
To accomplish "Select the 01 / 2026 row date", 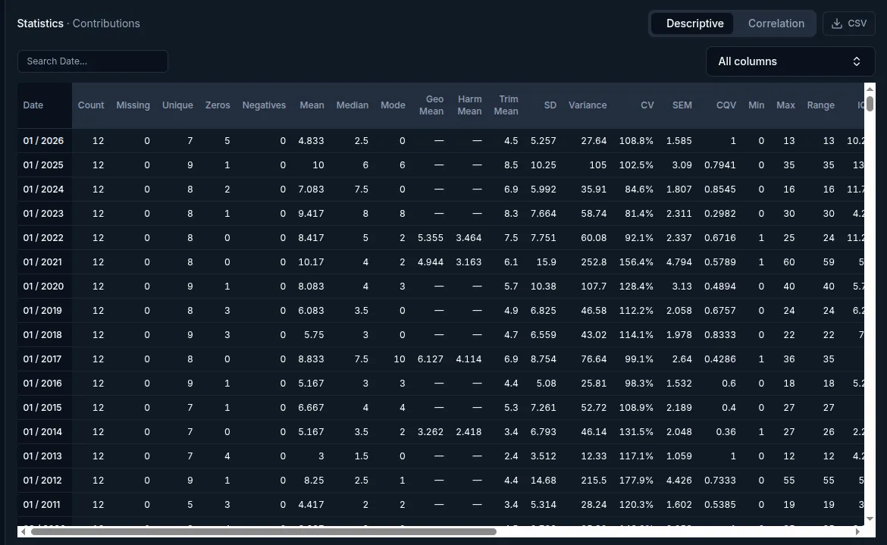I will [x=43, y=141].
